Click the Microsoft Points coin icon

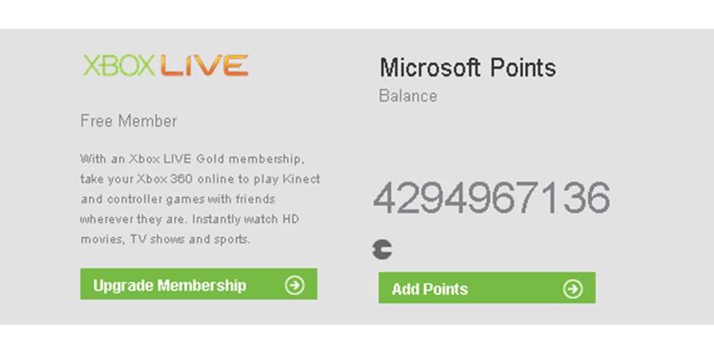coord(382,249)
